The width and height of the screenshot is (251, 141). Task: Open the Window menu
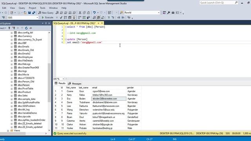pos(53,8)
